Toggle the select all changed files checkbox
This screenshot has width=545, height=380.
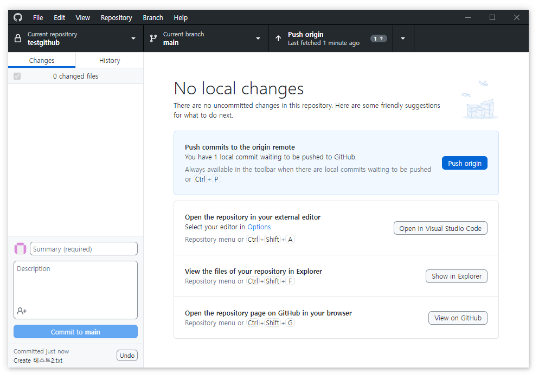point(17,76)
